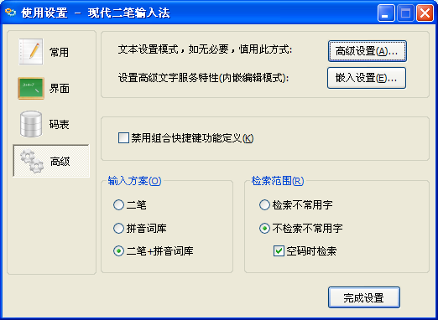Click the database cylinder 码表 icon
This screenshot has width=438, height=320.
(31, 124)
